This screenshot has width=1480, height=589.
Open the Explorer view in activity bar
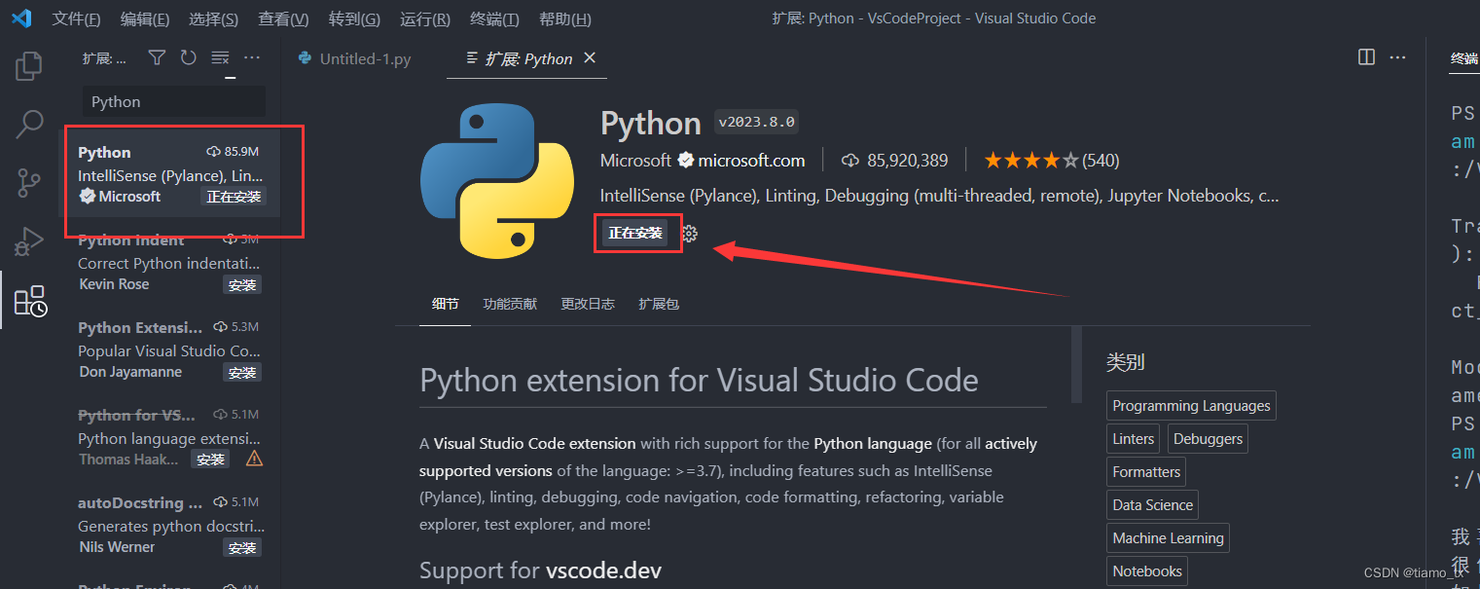(x=28, y=66)
